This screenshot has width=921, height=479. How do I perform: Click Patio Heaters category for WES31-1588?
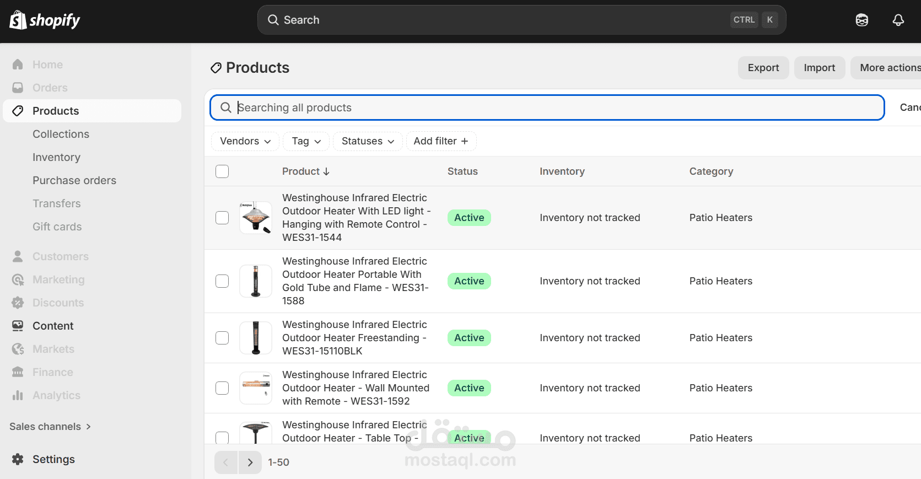click(721, 281)
